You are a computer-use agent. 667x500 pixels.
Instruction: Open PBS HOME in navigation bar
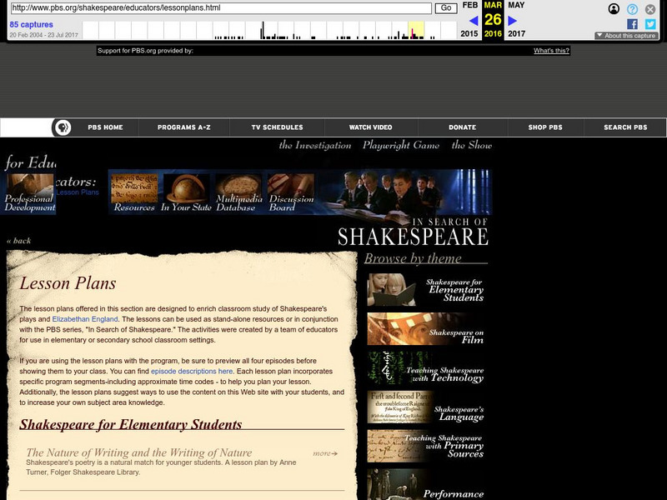tap(106, 127)
